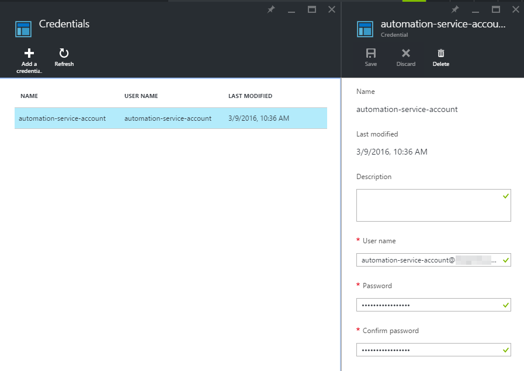Image resolution: width=524 pixels, height=371 pixels.
Task: Click the Last modified value in details
Action: pos(391,152)
